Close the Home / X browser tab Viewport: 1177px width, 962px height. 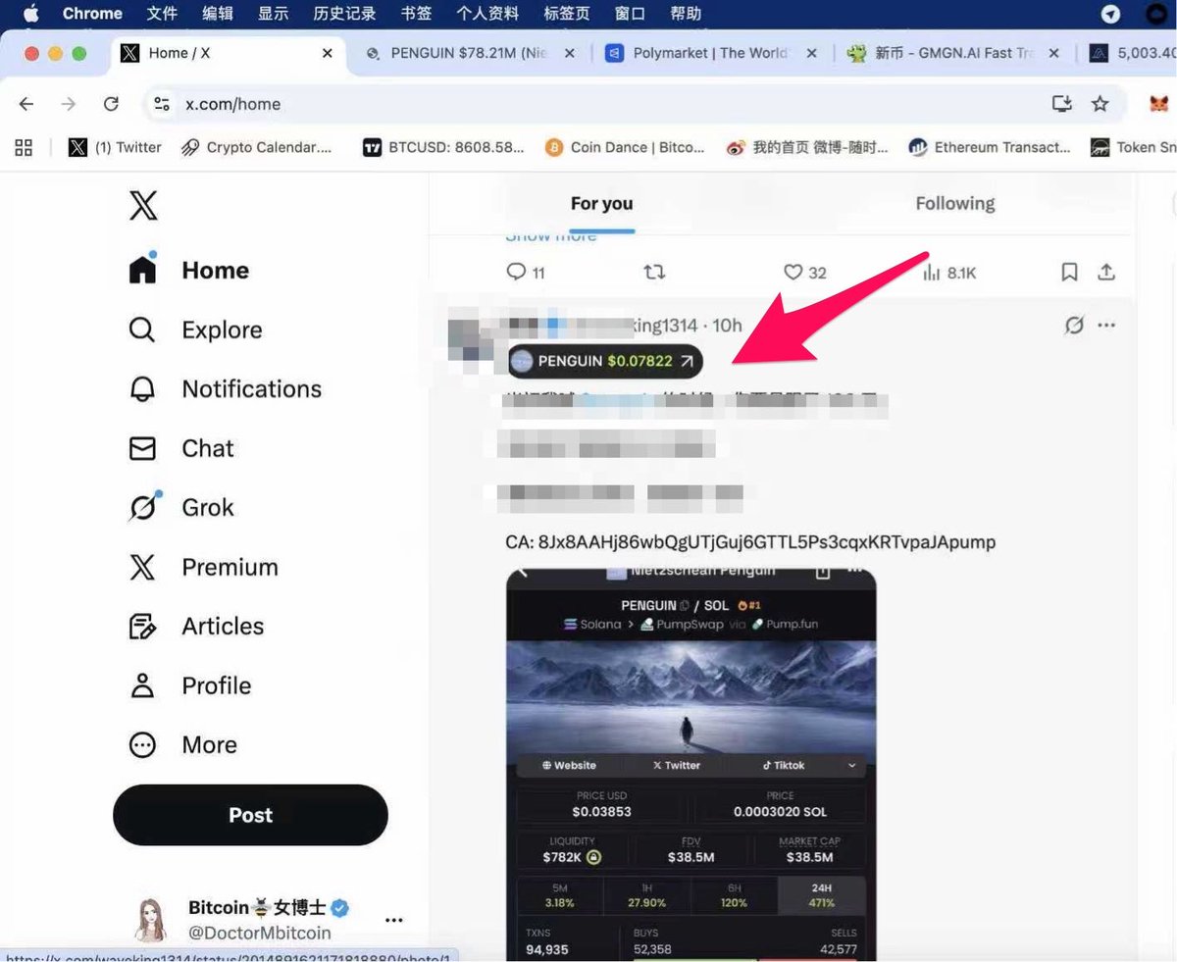(328, 53)
